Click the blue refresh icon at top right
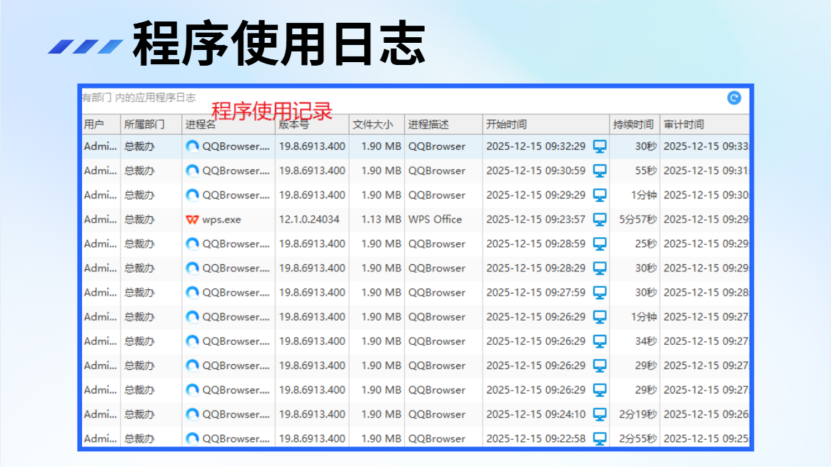This screenshot has width=831, height=467. [x=734, y=98]
